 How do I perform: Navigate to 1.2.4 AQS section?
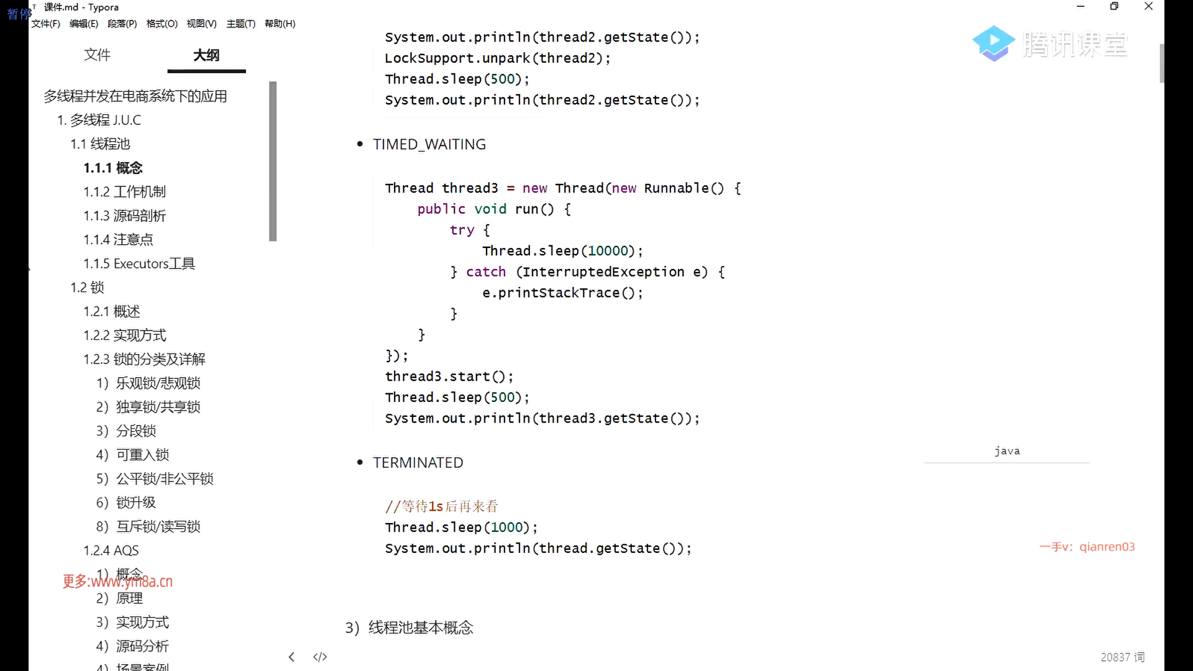click(111, 550)
